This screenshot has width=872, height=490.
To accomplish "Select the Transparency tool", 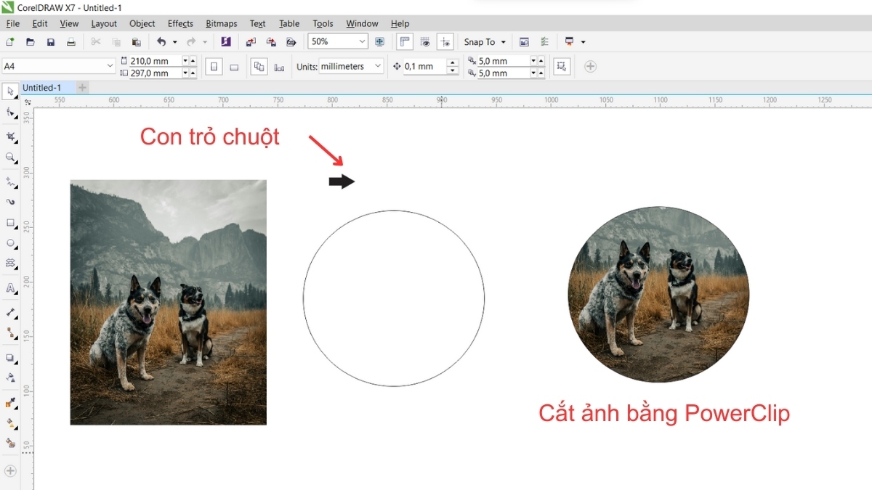I will 10,377.
